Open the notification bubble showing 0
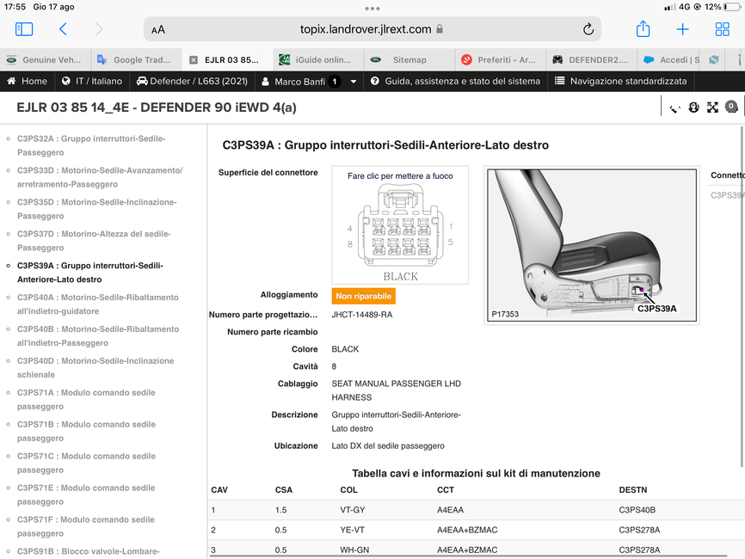The height and width of the screenshot is (559, 745). tap(731, 107)
